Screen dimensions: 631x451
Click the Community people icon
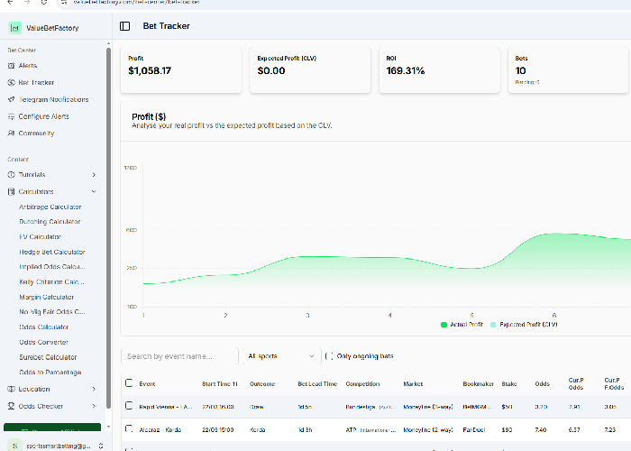pyautogui.click(x=11, y=133)
